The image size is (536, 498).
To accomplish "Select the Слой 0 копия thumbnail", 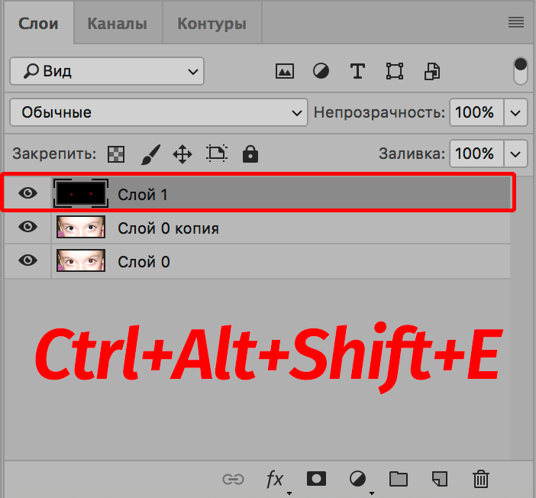I will click(x=81, y=227).
